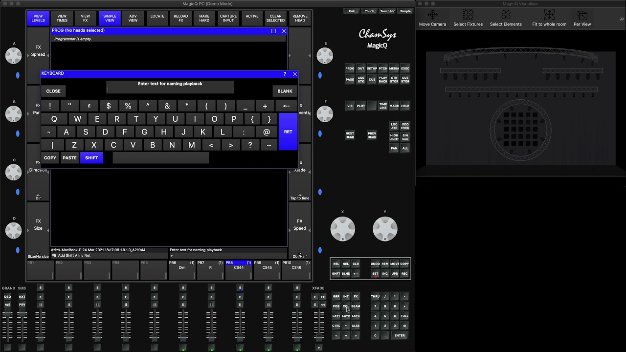Click encoder C wheel on the left
626x352 pixels.
14,172
